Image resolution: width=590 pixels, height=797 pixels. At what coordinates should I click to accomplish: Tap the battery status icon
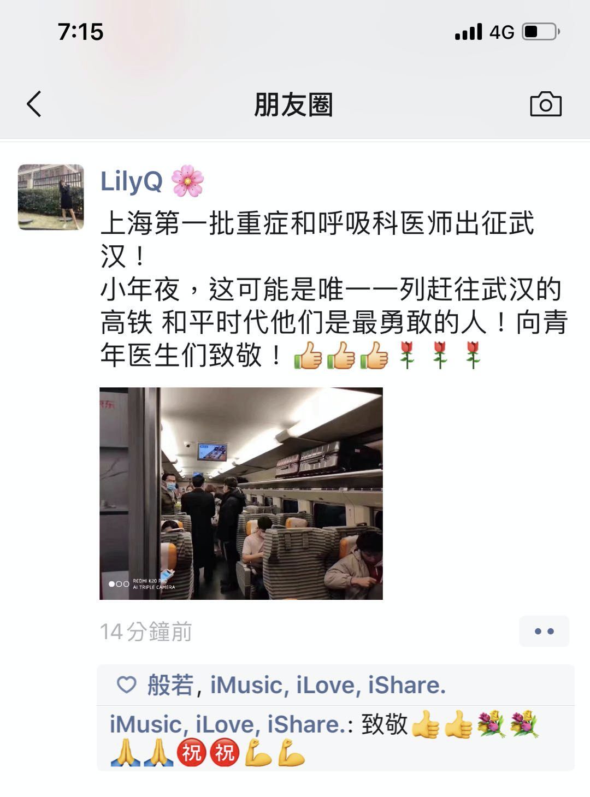tap(541, 32)
